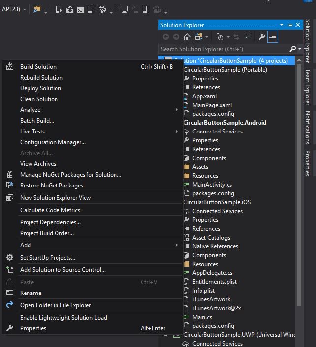Select the Solution Explorer vertical side tab

pyautogui.click(x=308, y=41)
